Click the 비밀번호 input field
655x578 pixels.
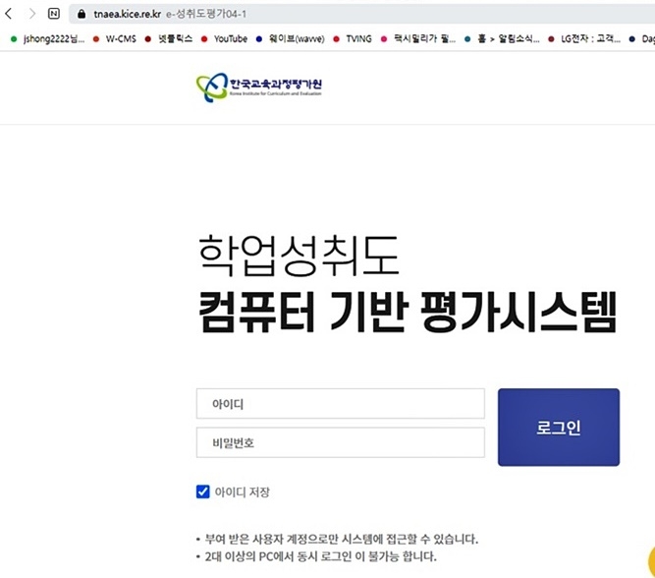point(340,442)
